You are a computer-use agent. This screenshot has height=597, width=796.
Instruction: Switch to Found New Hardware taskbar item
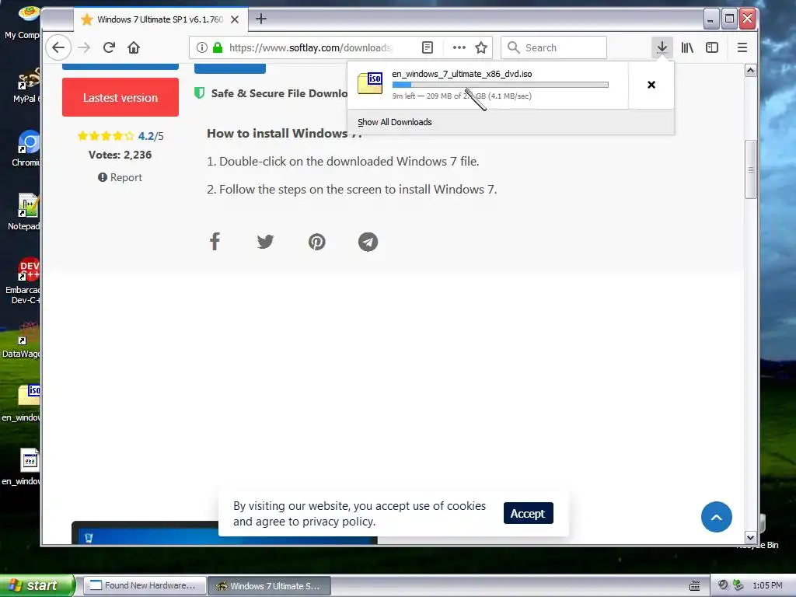pyautogui.click(x=145, y=586)
